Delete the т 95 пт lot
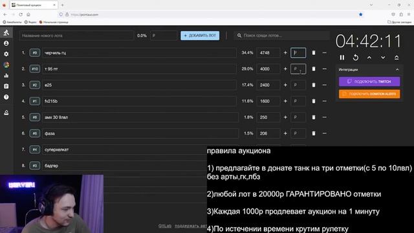Viewport: 414px width, 233px height. coord(313,69)
